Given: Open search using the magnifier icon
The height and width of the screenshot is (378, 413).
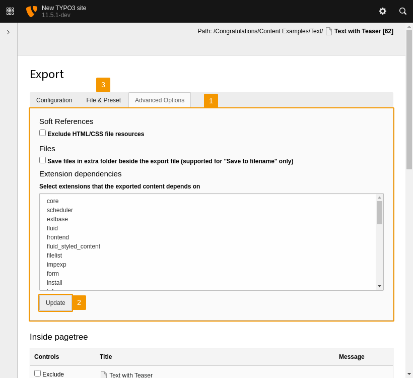Looking at the screenshot, I should pyautogui.click(x=402, y=11).
